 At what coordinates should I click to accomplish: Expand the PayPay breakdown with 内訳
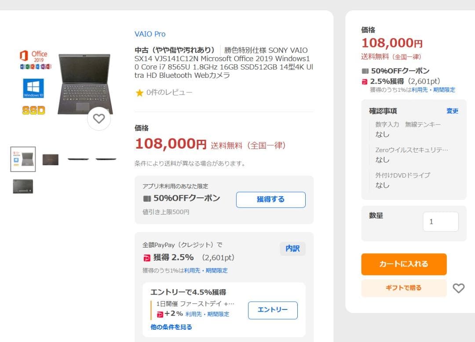(292, 248)
